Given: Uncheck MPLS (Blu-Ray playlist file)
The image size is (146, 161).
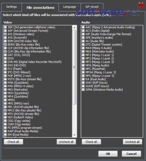Looking at the screenshot, I should pyautogui.click(x=5, y=110).
